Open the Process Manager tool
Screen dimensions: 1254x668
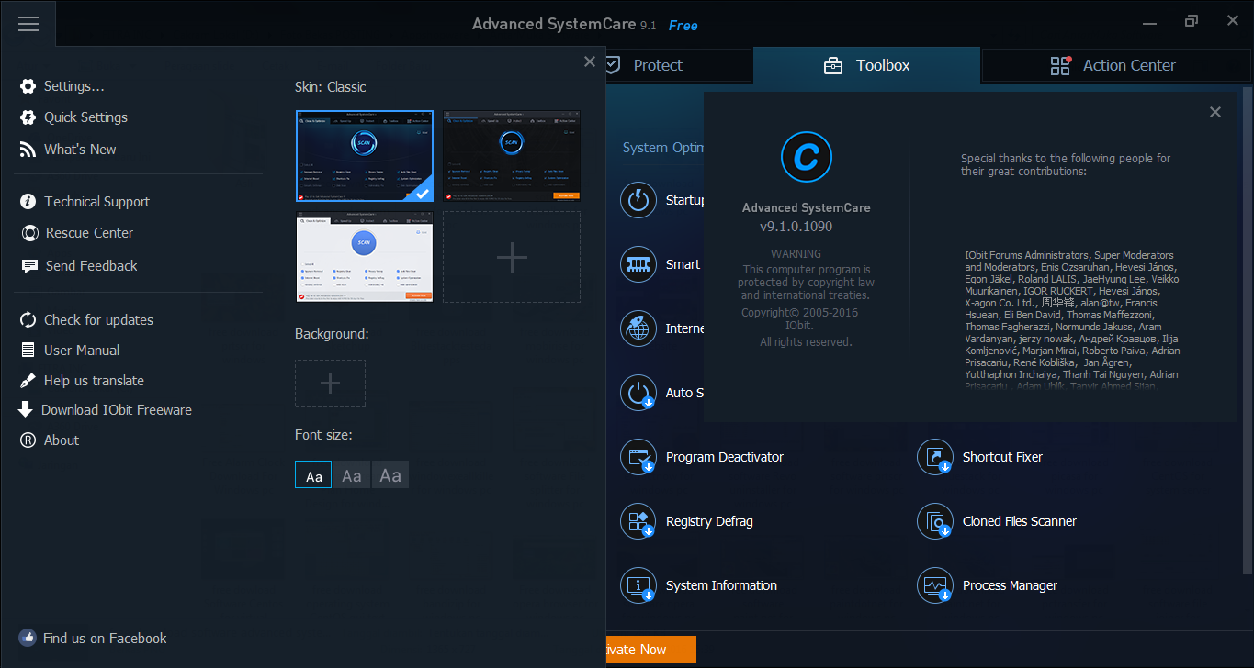point(1009,584)
